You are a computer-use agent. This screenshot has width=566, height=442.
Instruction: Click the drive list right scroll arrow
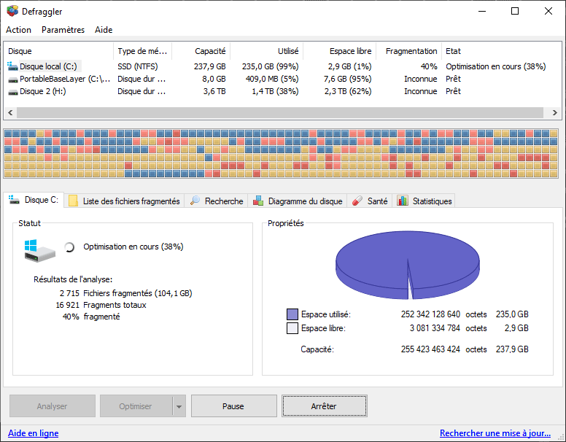555,112
